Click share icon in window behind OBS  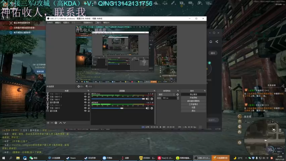click(x=217, y=42)
